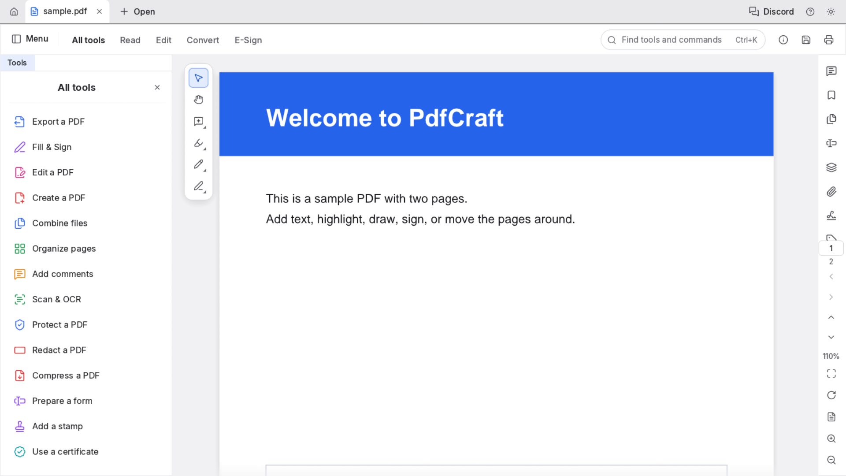Go to next page with down chevron
Image resolution: width=846 pixels, height=476 pixels.
tap(831, 337)
